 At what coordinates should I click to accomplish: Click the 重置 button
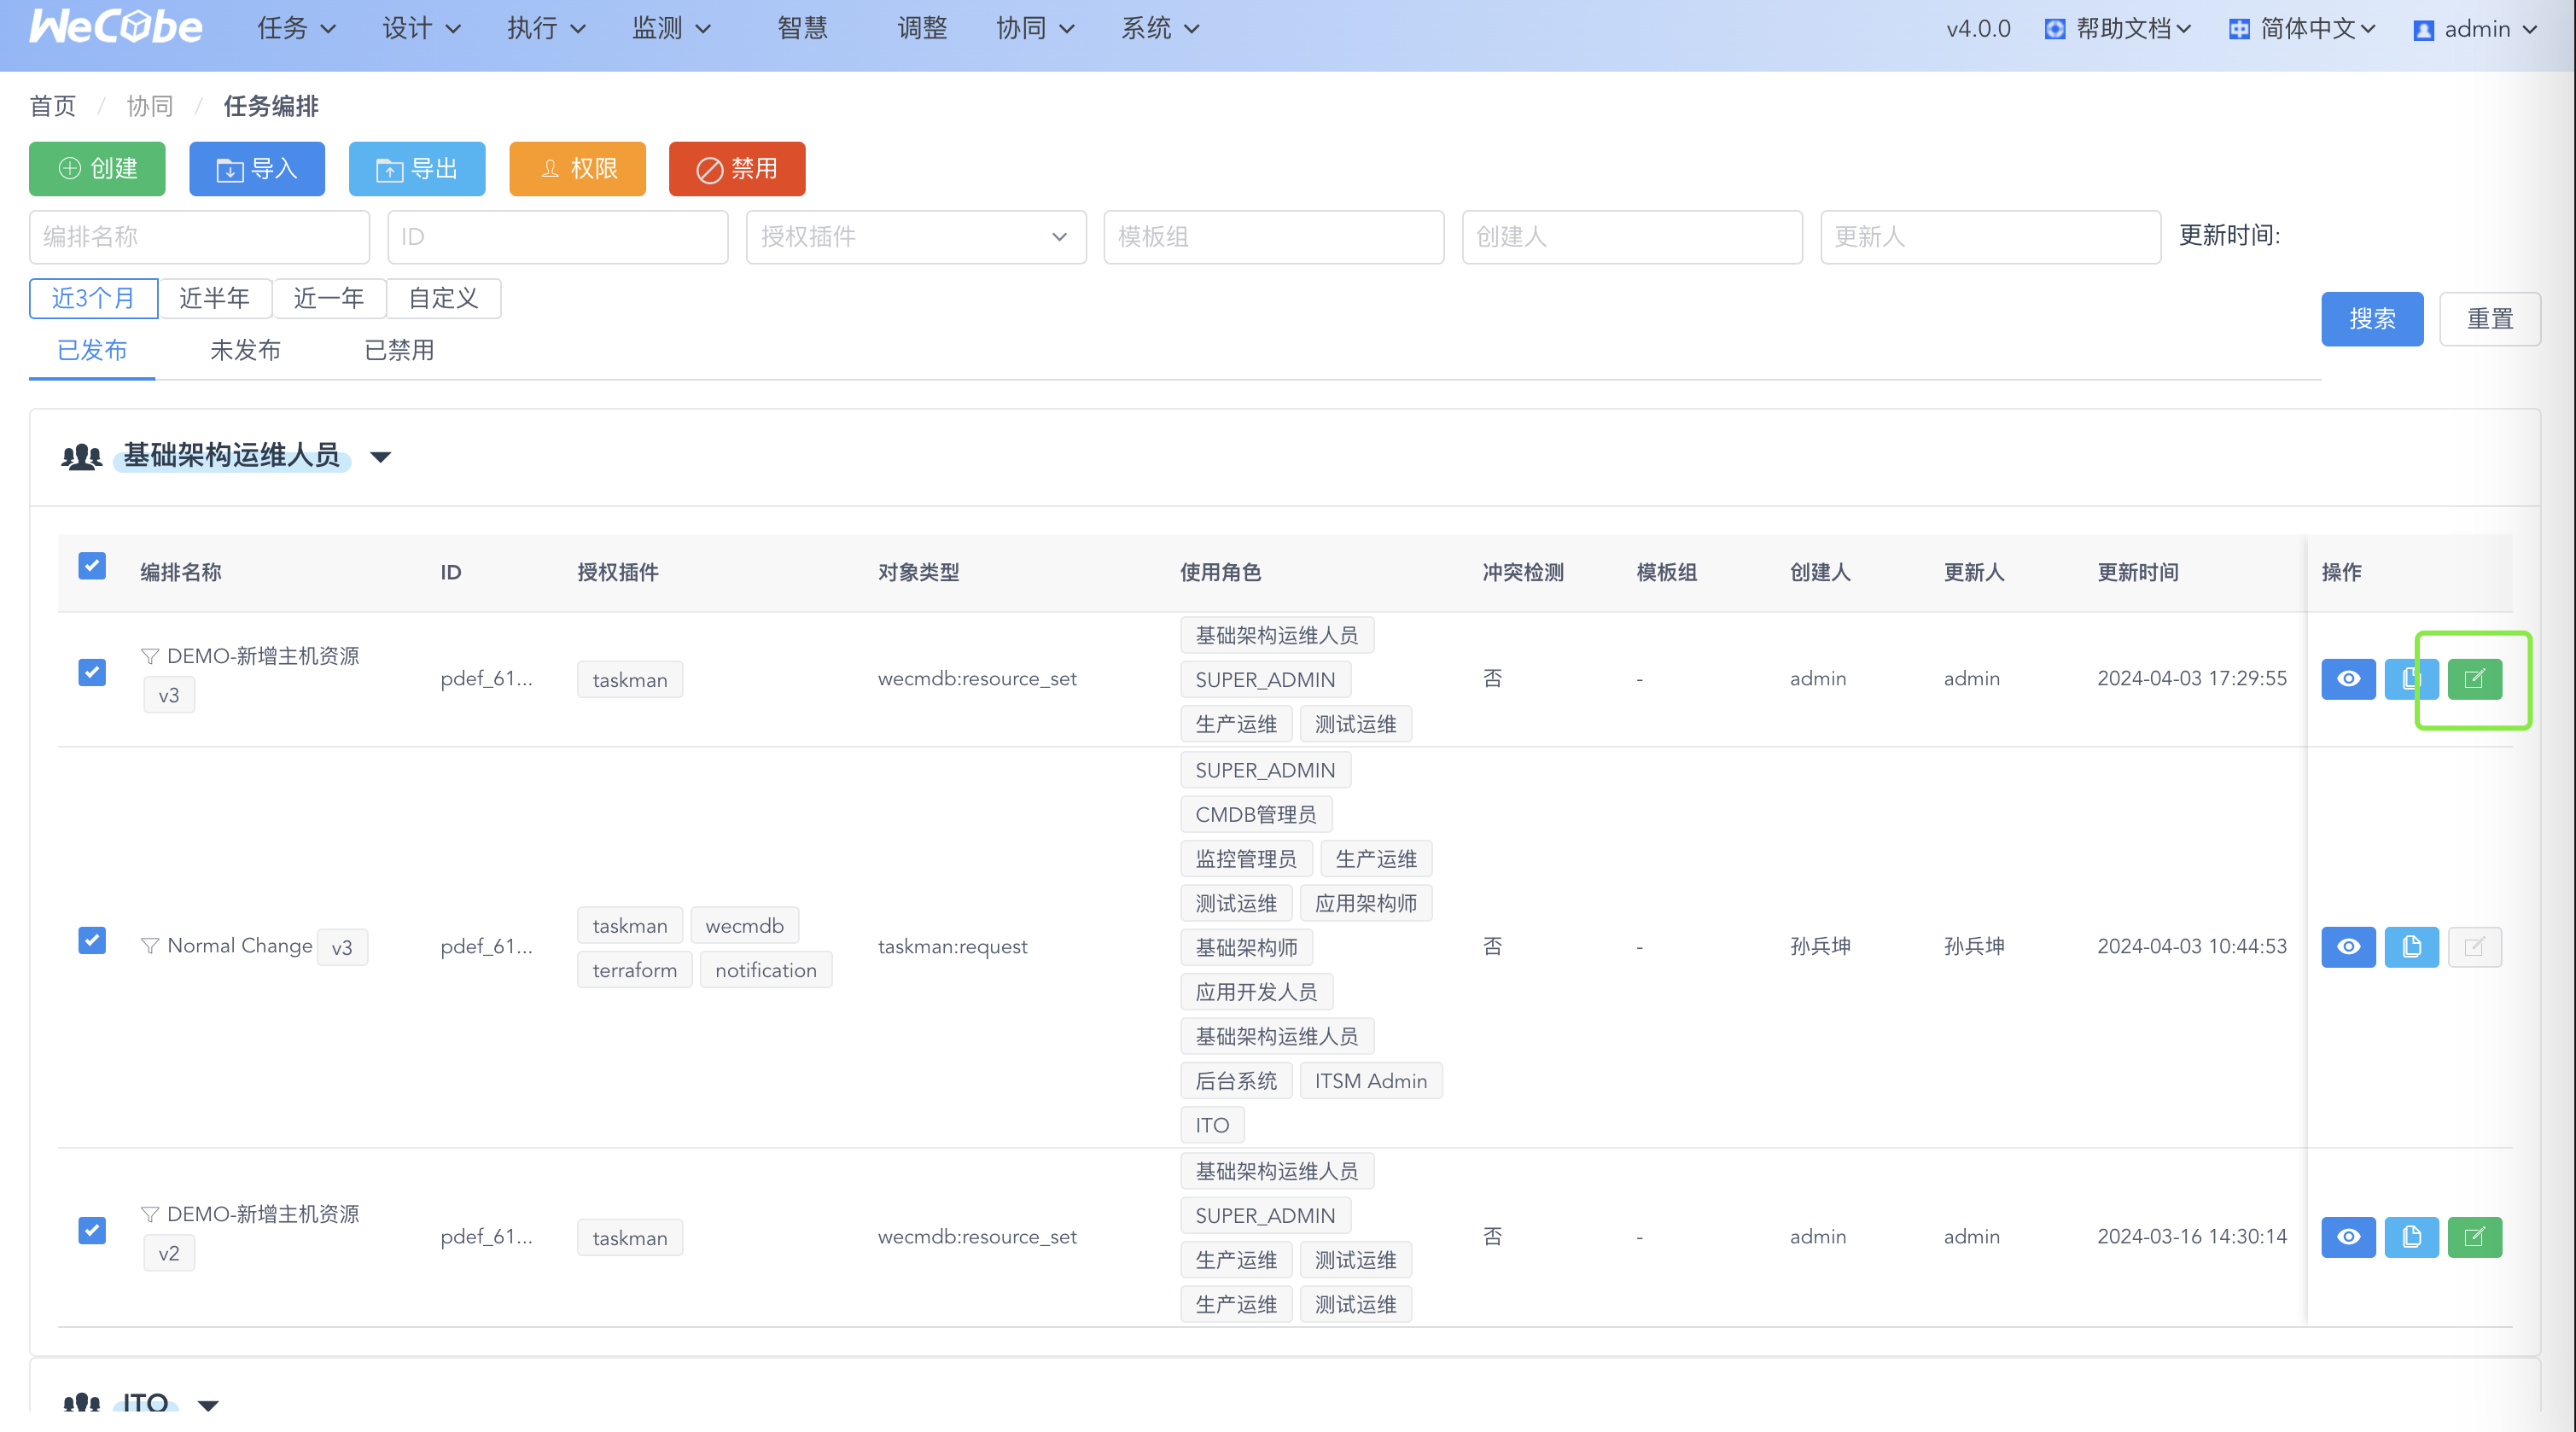pos(2490,319)
